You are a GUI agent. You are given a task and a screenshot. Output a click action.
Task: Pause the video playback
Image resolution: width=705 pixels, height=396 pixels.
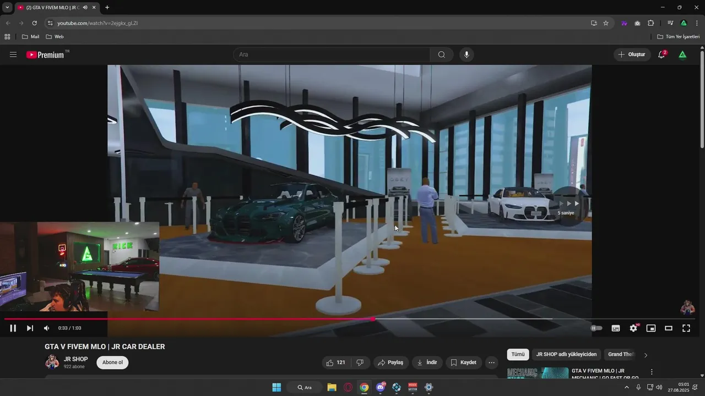[13, 328]
